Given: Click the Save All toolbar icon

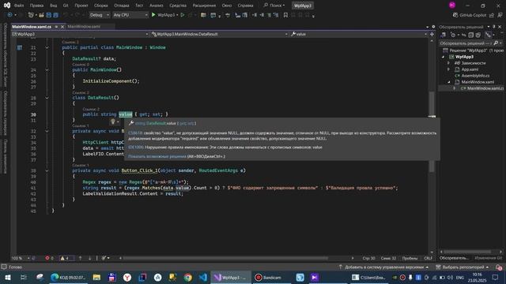Looking at the screenshot, I should tap(55, 15).
